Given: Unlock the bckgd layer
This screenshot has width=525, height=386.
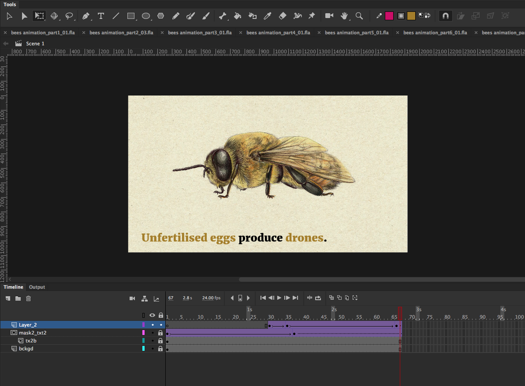Looking at the screenshot, I should tap(160, 349).
